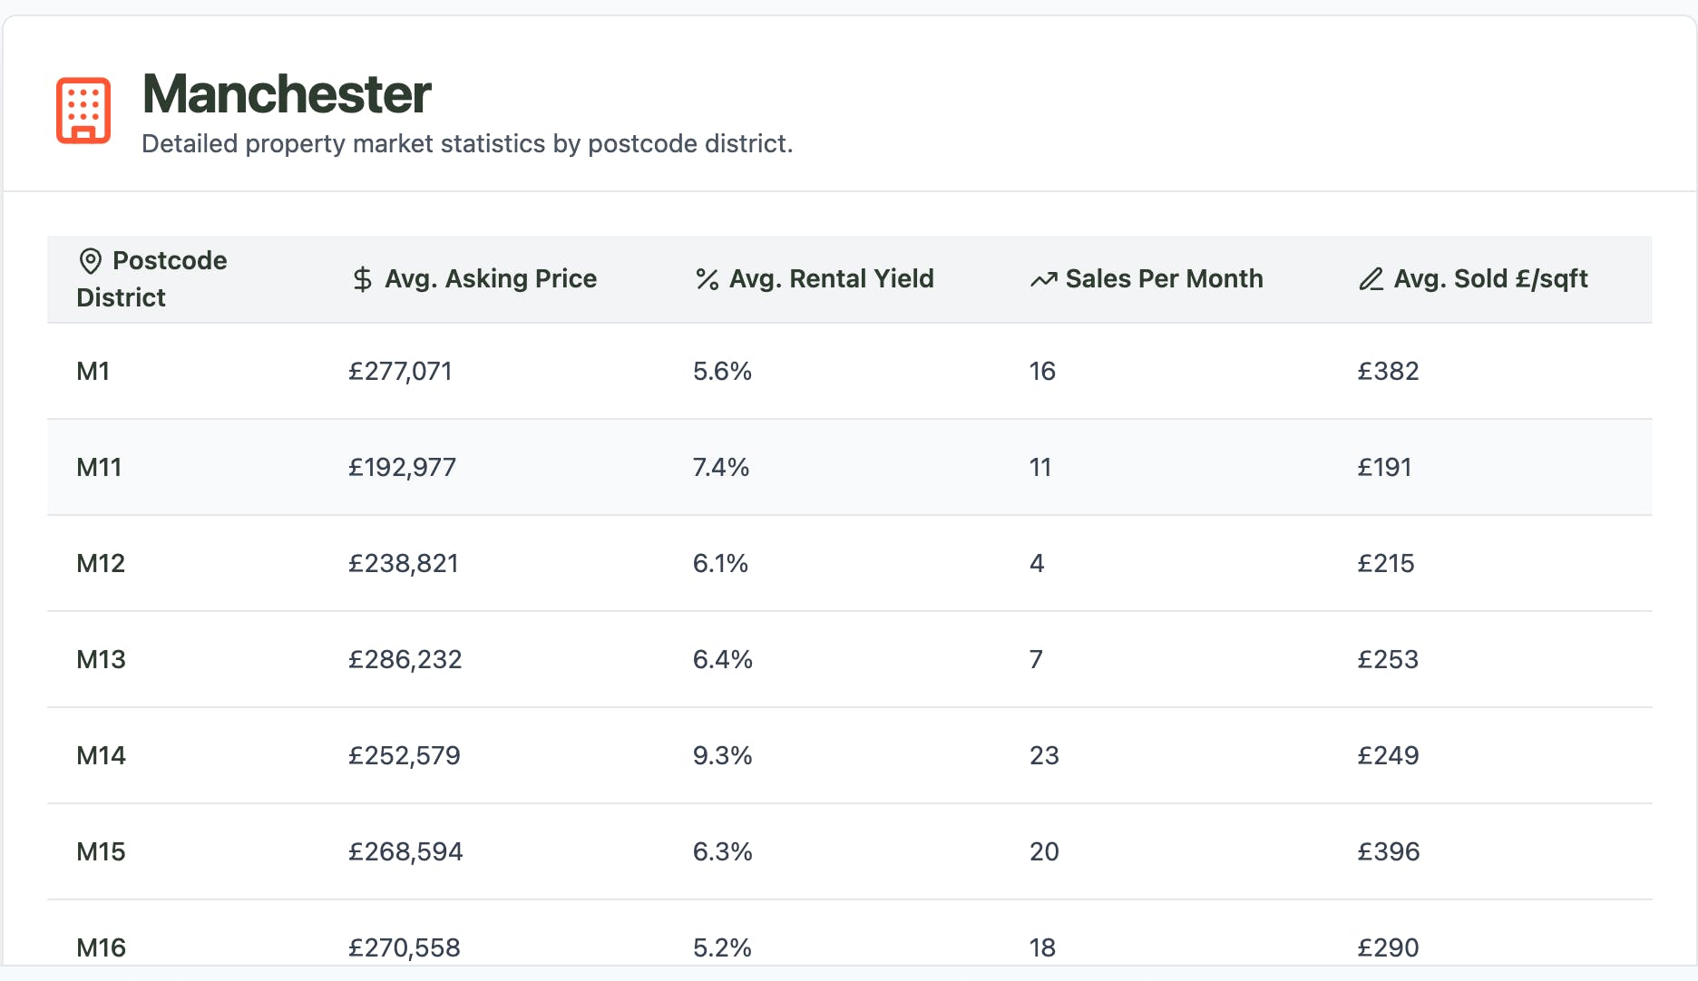Click the Avg. Sold £/sqft column header
The width and height of the screenshot is (1698, 981).
pyautogui.click(x=1490, y=279)
